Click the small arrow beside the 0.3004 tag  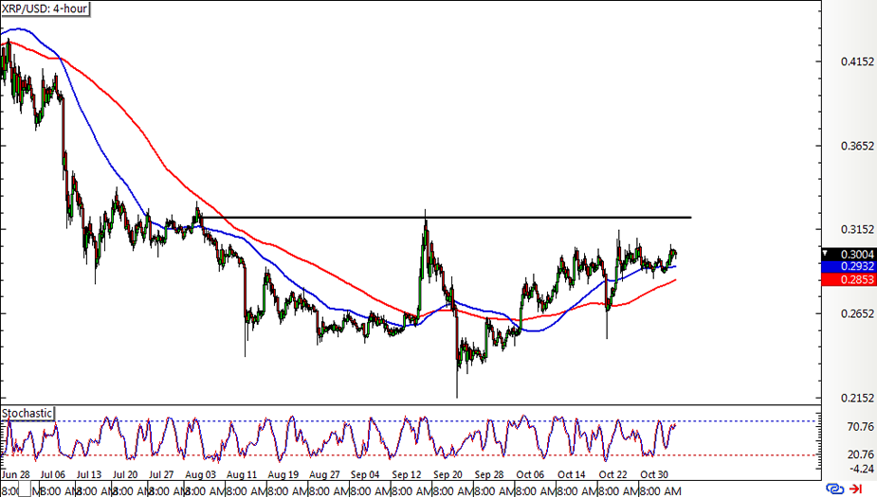[x=825, y=254]
